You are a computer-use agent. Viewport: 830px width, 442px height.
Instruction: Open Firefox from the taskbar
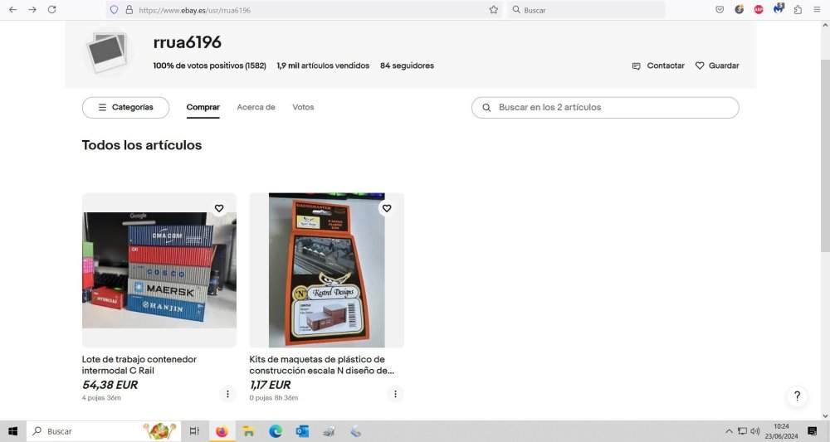point(222,431)
